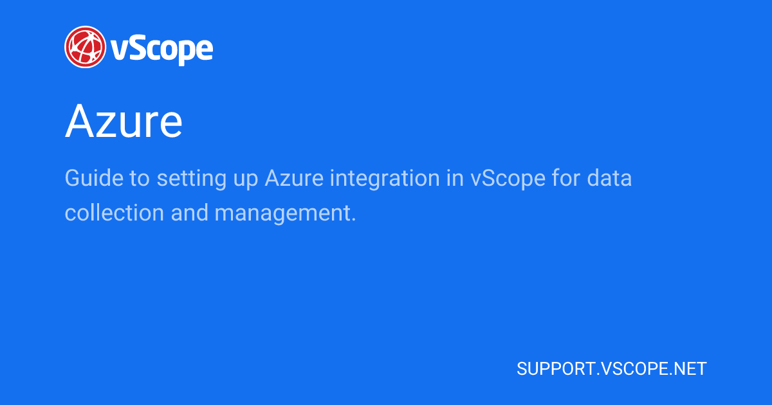772x405 pixels.
Task: Click the red vScope globe logo
Action: pos(86,46)
